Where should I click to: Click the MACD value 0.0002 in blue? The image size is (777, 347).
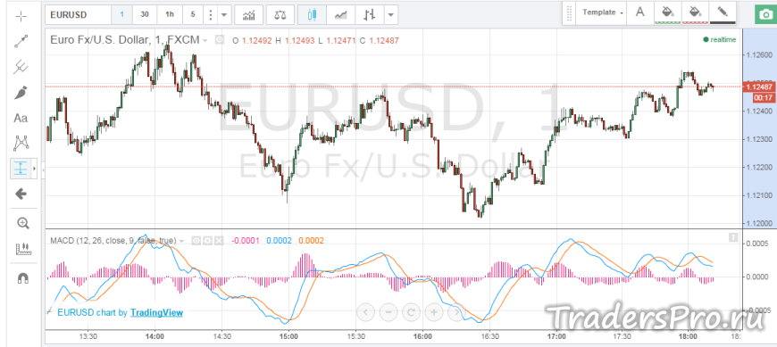tap(278, 241)
